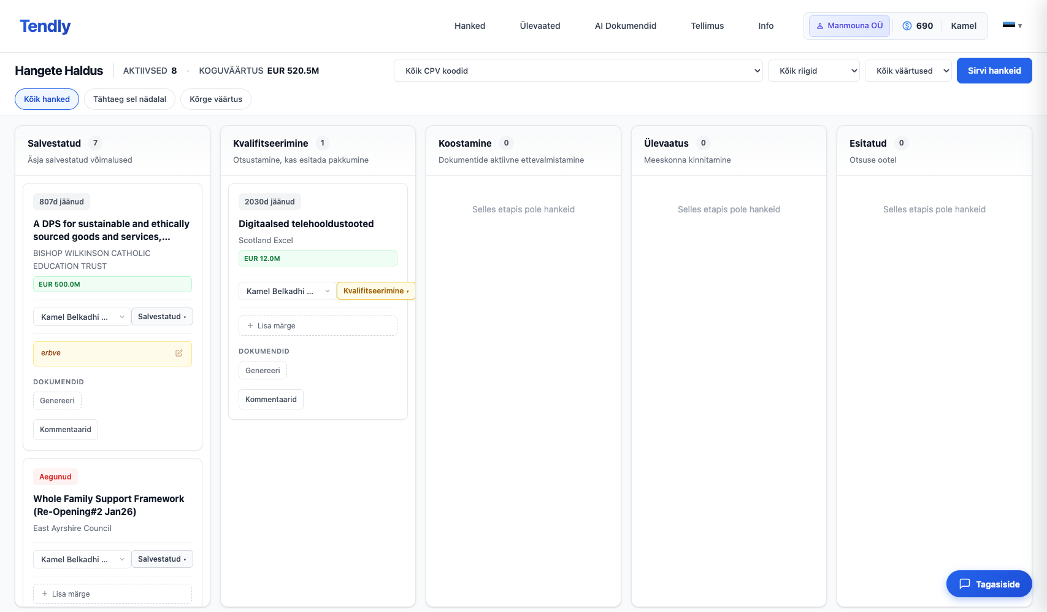Open the Estonian flag language selector
This screenshot has height=612, width=1047.
tap(1011, 26)
